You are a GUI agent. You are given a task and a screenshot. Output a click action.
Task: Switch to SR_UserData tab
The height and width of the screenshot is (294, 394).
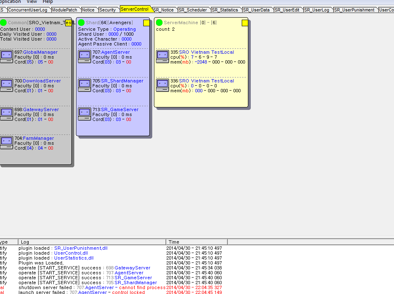click(256, 10)
